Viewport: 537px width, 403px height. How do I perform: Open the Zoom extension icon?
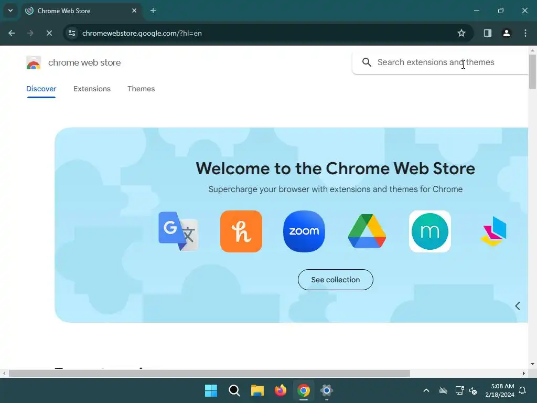(x=304, y=231)
